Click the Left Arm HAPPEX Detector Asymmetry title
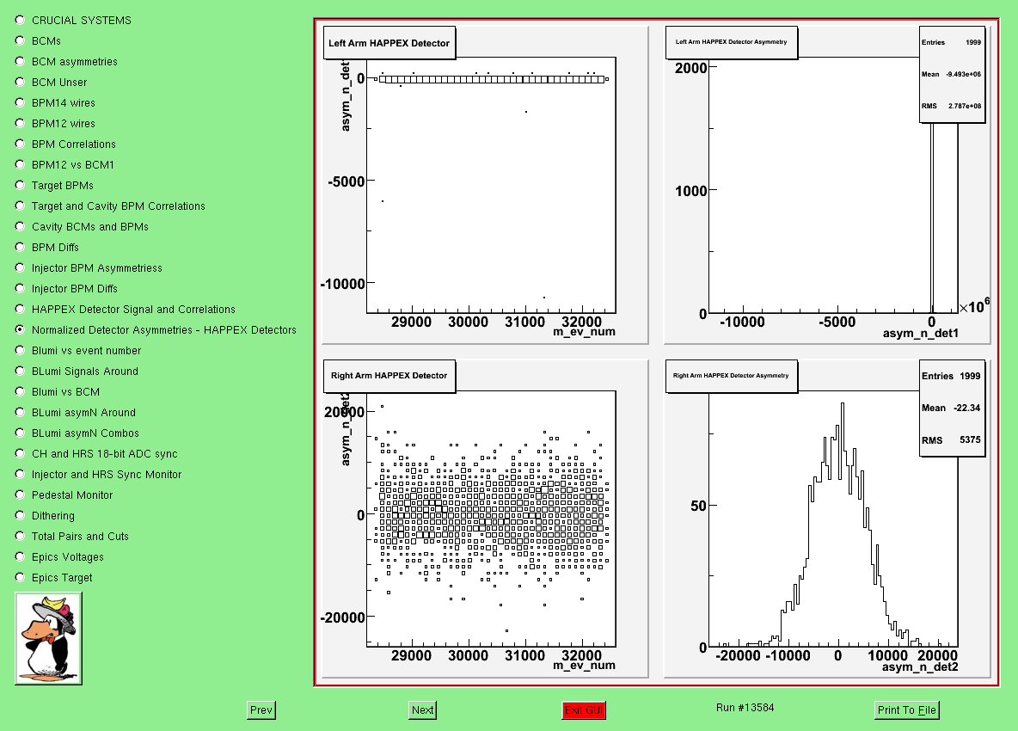This screenshot has height=731, width=1018. click(731, 41)
